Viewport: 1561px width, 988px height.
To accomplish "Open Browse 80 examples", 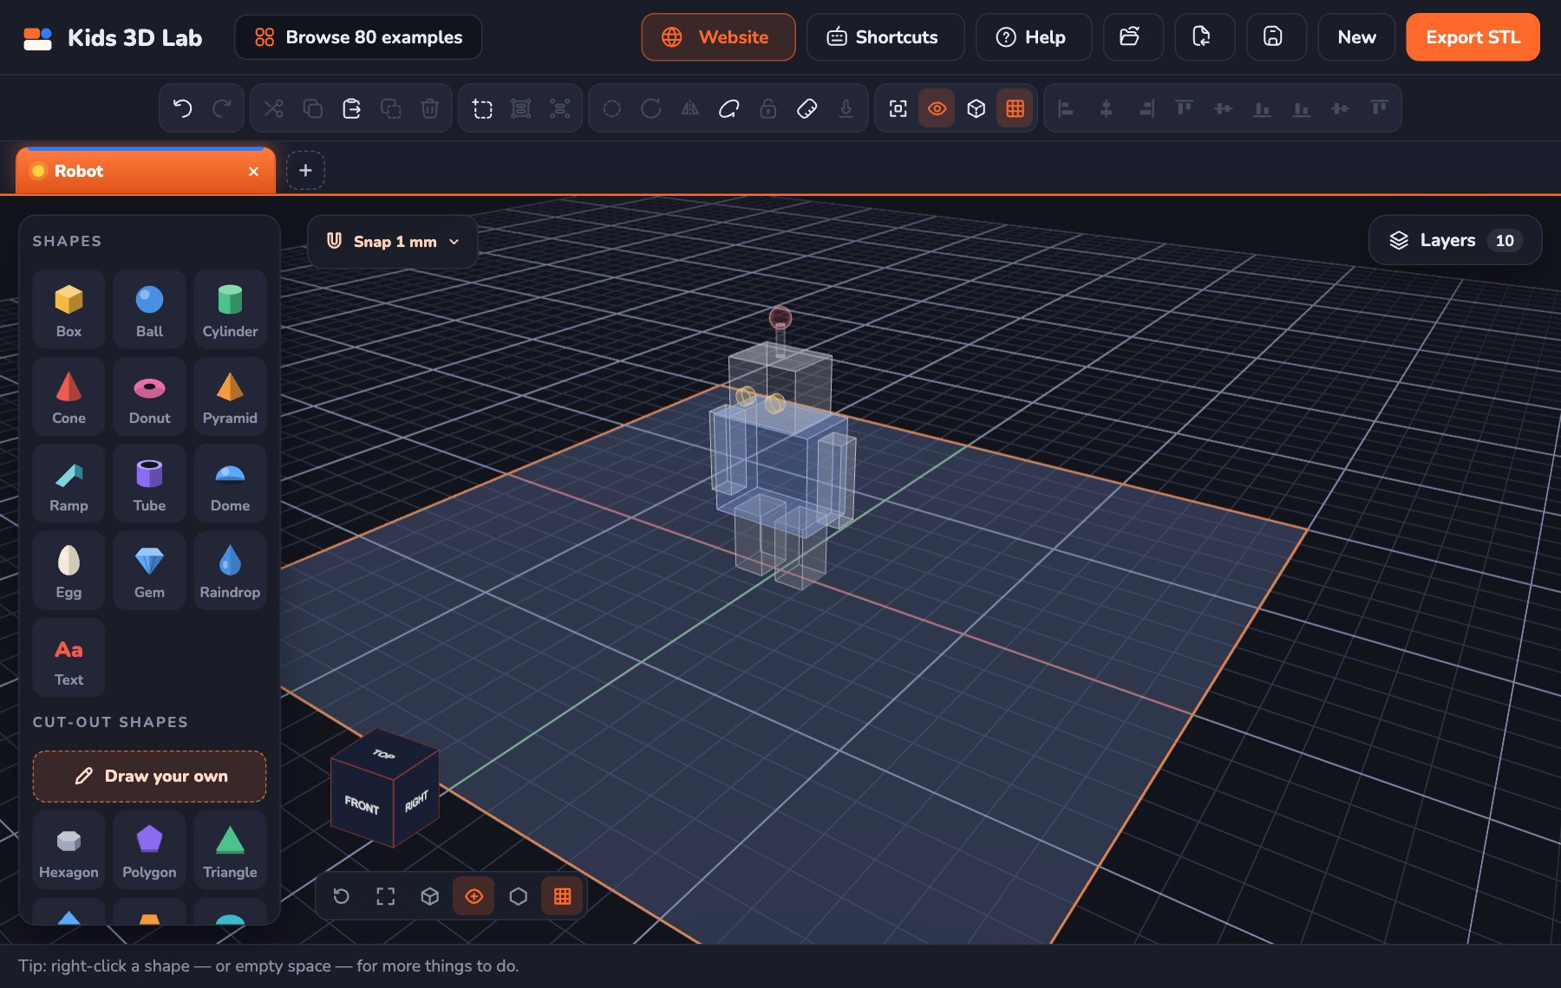I will [x=358, y=37].
